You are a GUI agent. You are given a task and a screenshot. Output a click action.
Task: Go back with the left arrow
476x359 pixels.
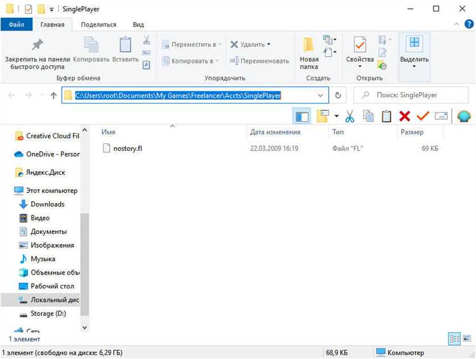[11, 95]
